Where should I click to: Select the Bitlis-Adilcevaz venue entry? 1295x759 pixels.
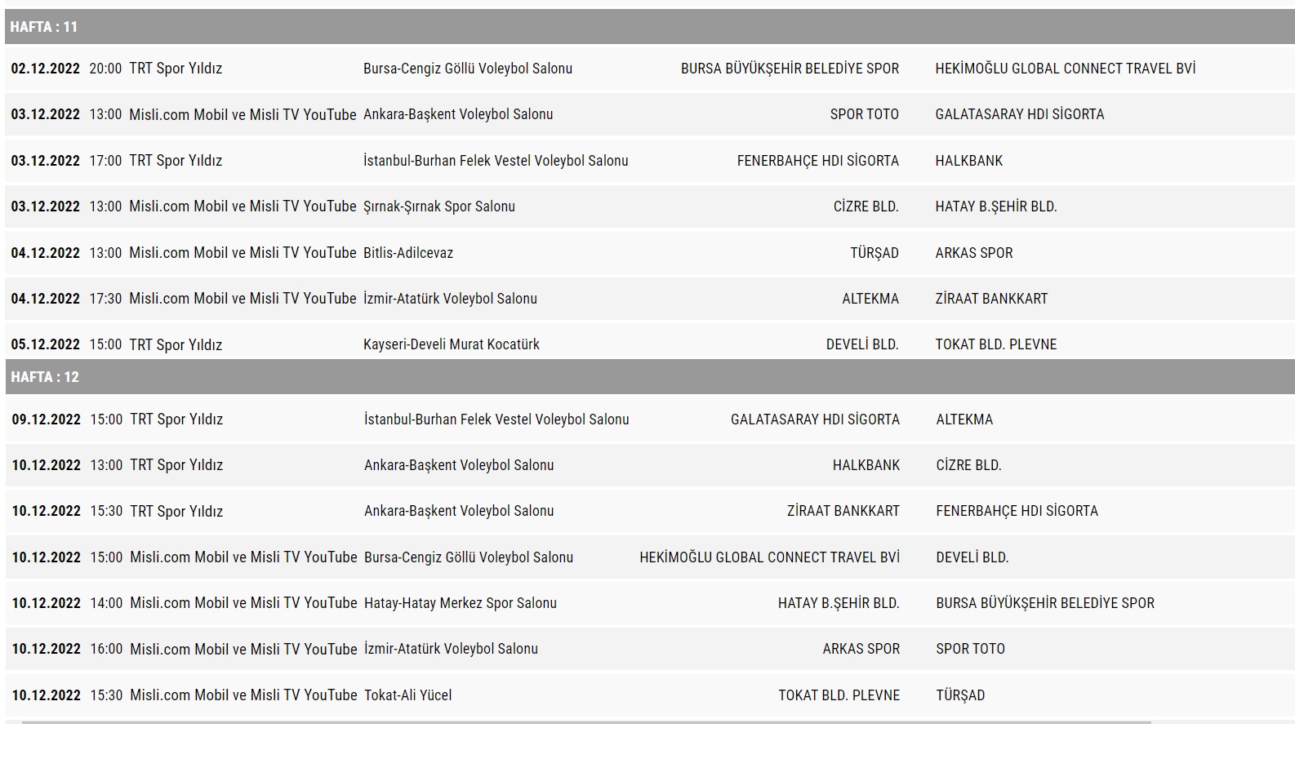tap(407, 253)
